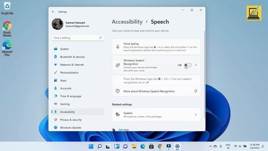Select the Recycle Bin desktop icon
This screenshot has width=268, height=151.
click(7, 8)
